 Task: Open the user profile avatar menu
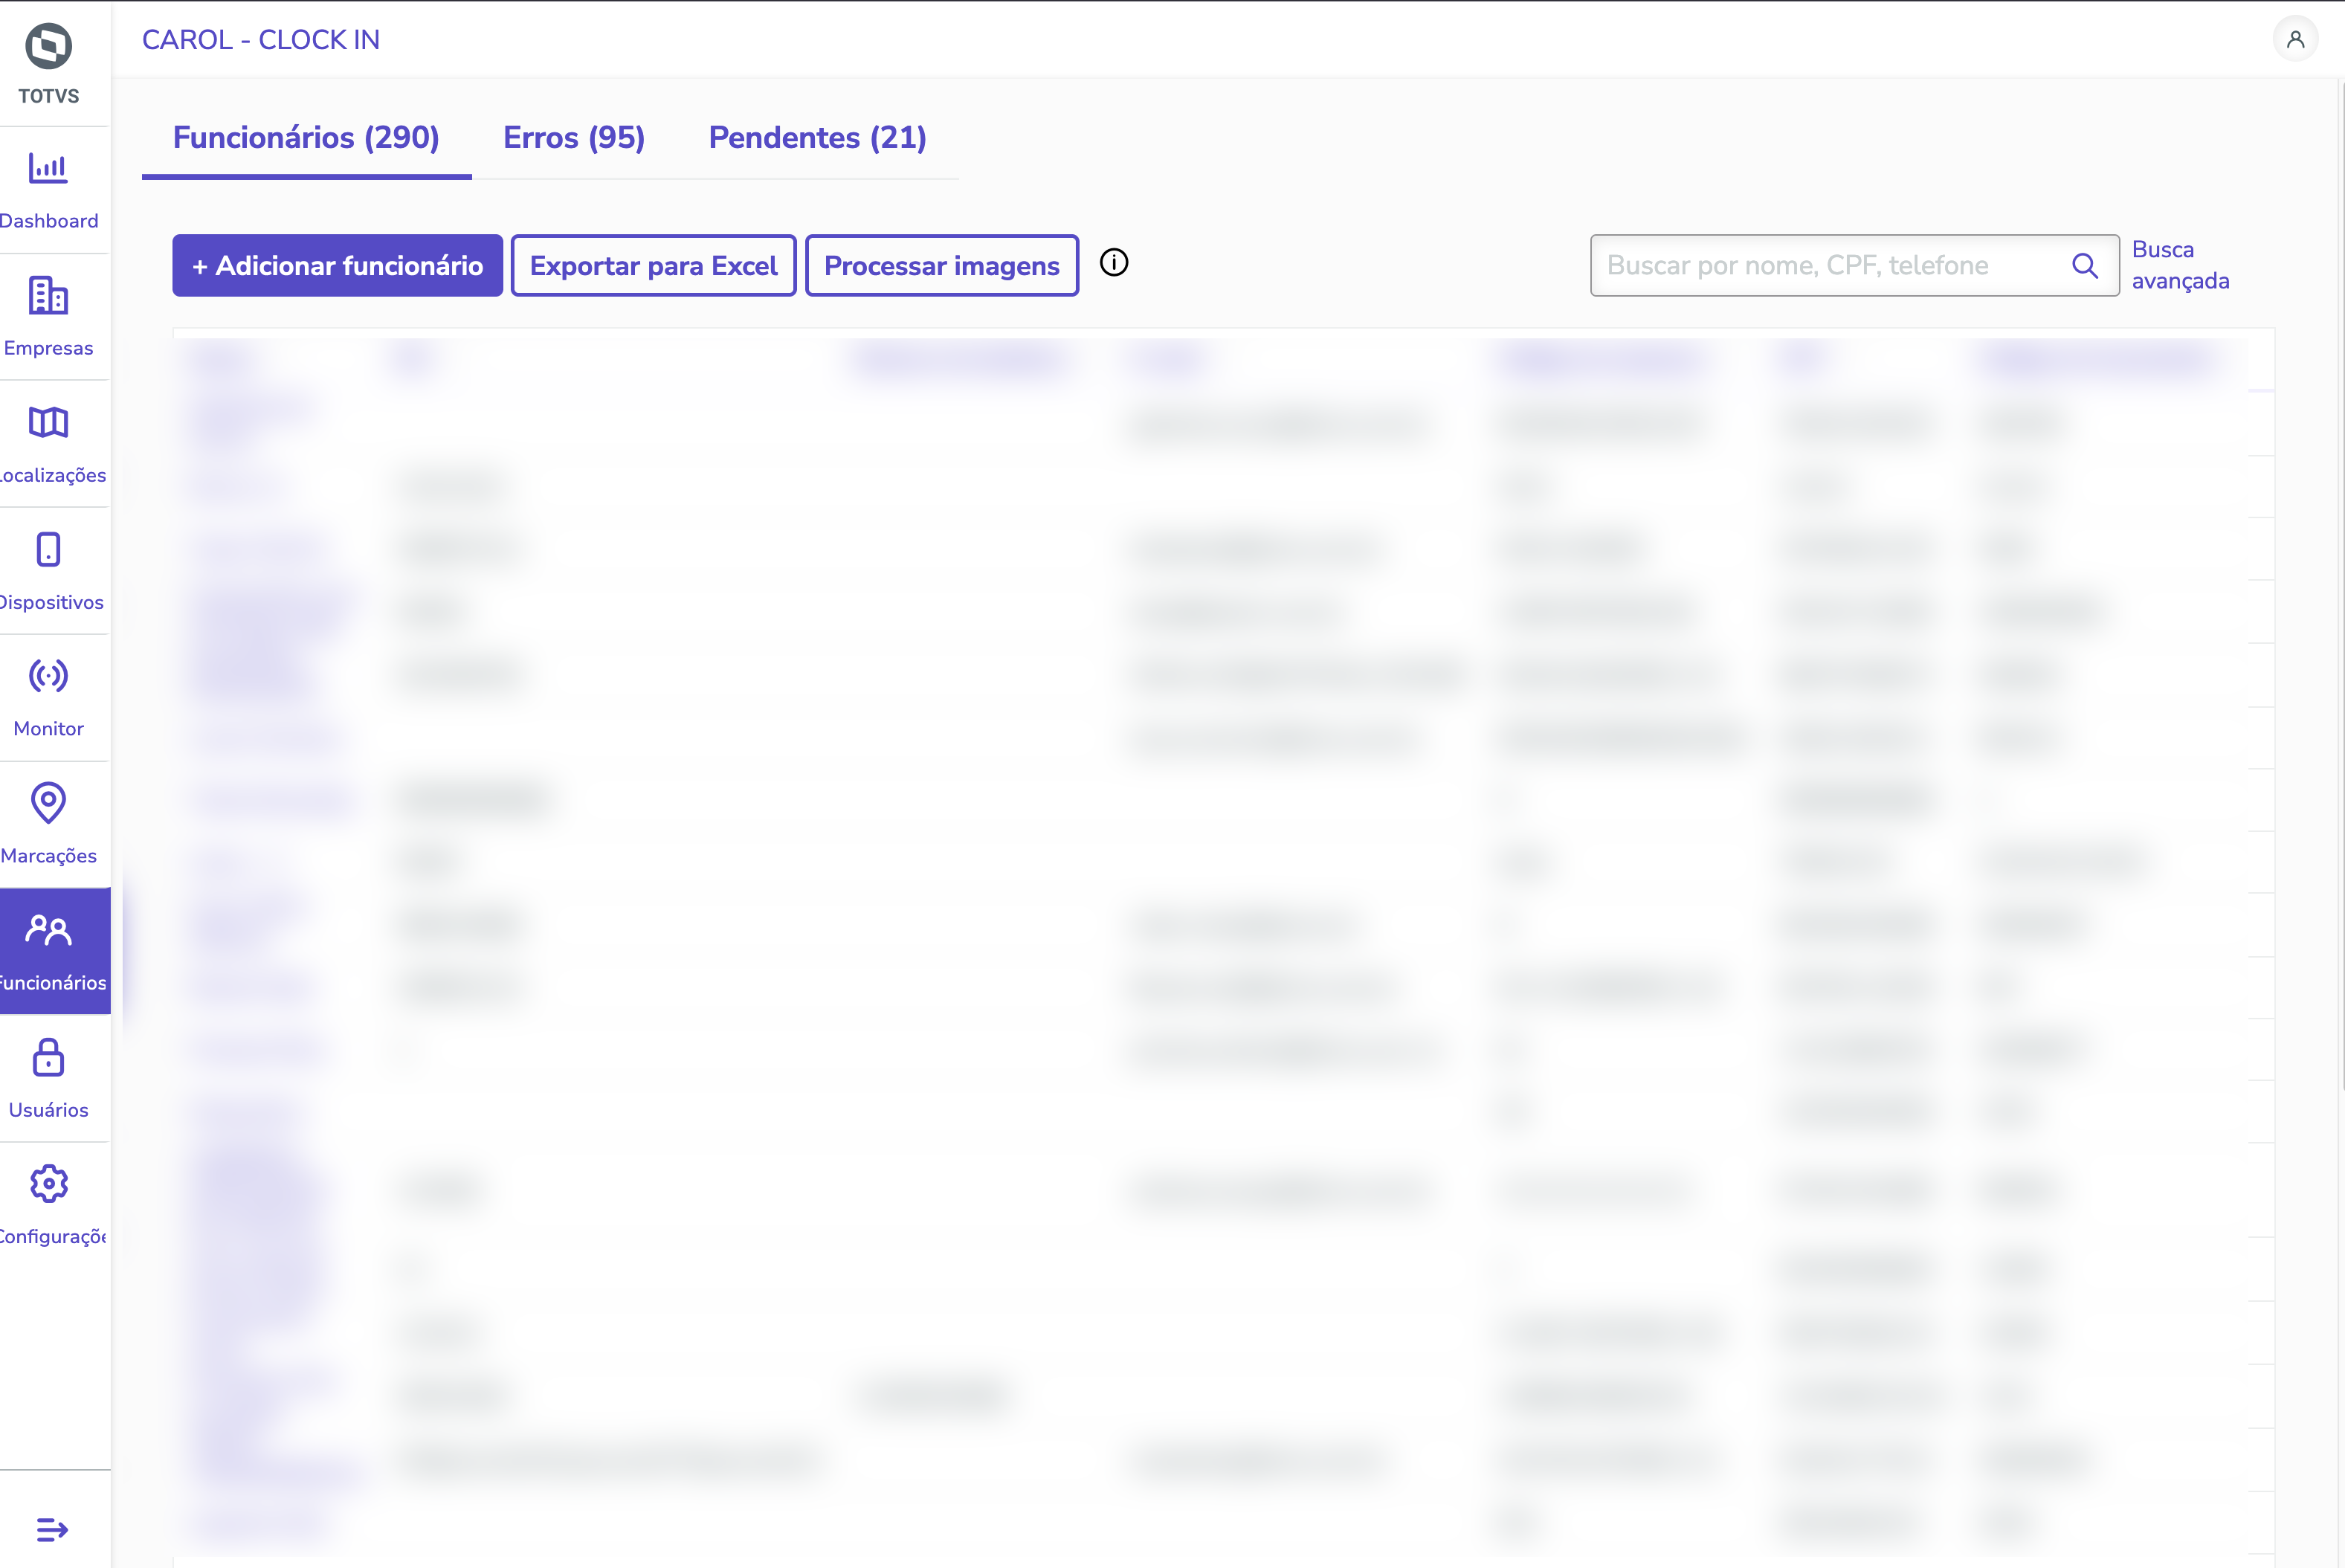coord(2295,40)
